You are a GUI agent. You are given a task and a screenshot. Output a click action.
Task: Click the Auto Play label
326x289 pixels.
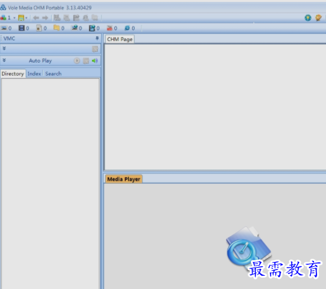[40, 61]
